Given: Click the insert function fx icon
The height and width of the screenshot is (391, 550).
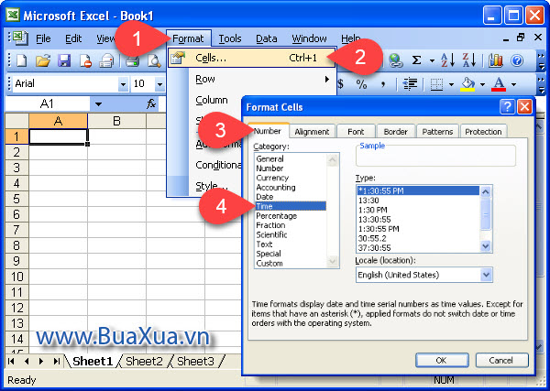Looking at the screenshot, I should click(x=151, y=103).
